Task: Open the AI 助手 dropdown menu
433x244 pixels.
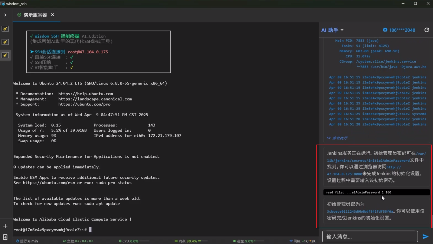Action: pos(332,30)
